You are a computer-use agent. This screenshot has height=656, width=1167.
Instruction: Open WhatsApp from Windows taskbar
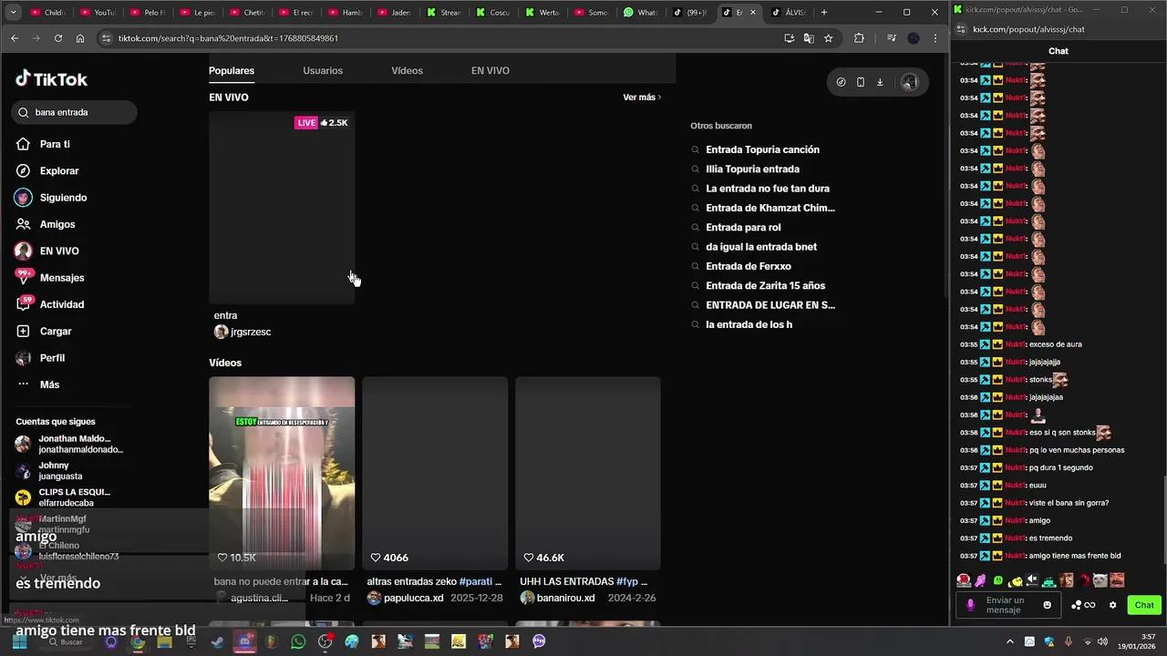298,641
